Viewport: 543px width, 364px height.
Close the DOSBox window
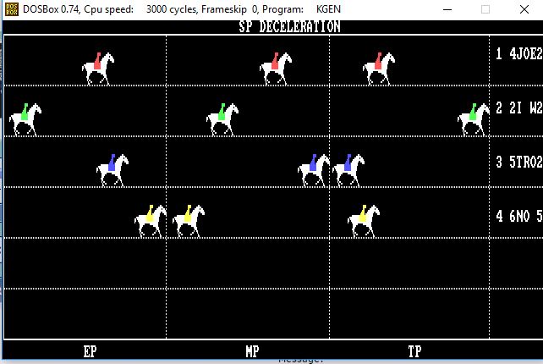coord(524,9)
